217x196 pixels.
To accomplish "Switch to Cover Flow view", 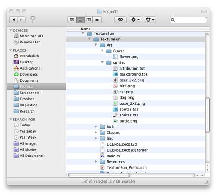I will click(x=97, y=20).
